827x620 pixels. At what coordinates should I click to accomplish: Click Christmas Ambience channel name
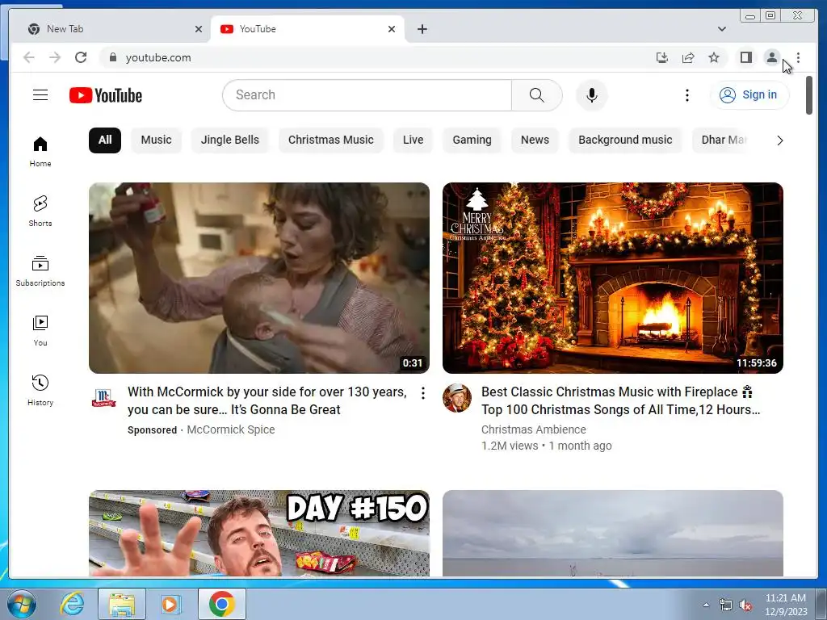(534, 429)
